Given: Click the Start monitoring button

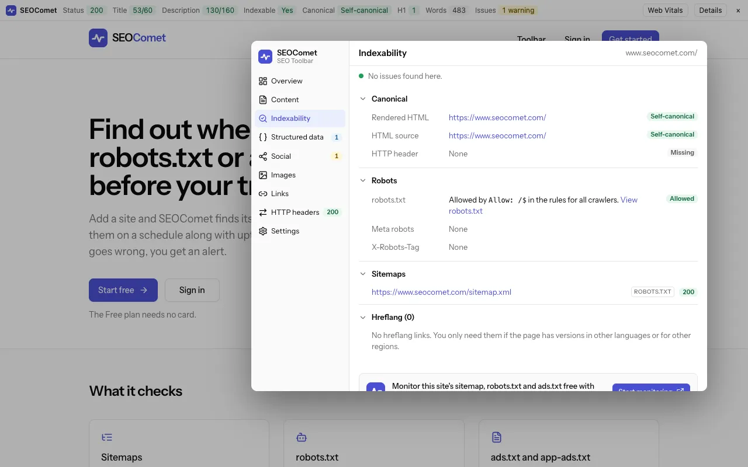Looking at the screenshot, I should (651, 388).
